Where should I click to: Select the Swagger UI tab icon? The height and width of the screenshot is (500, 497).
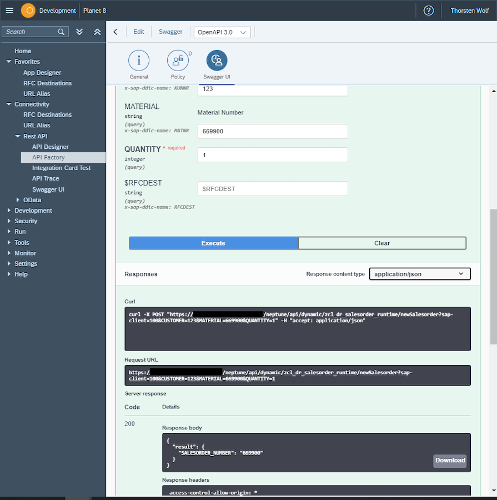coord(217,61)
